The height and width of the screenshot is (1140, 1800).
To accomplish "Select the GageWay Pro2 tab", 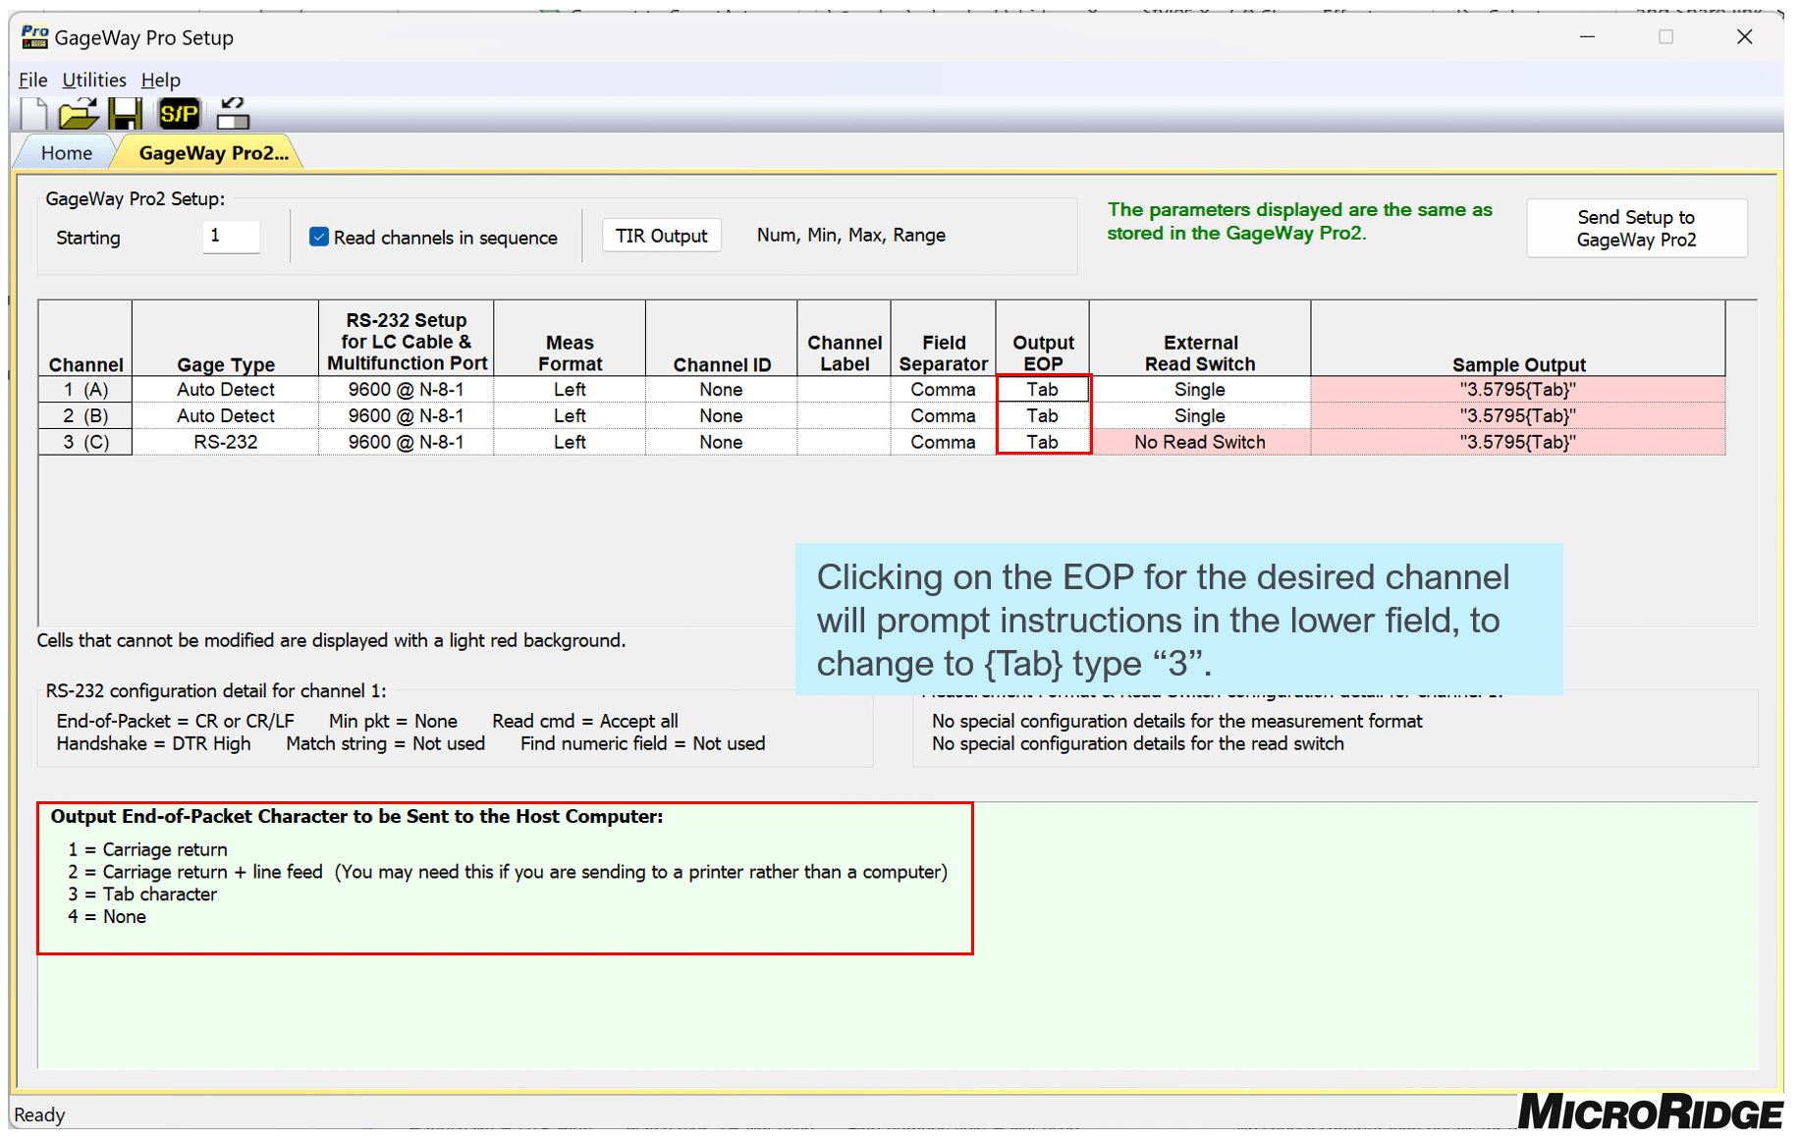I will point(213,153).
